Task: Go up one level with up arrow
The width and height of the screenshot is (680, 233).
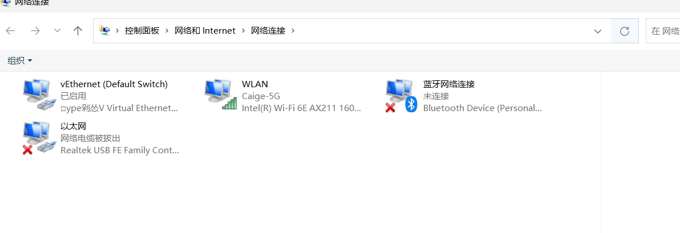Action: point(78,31)
